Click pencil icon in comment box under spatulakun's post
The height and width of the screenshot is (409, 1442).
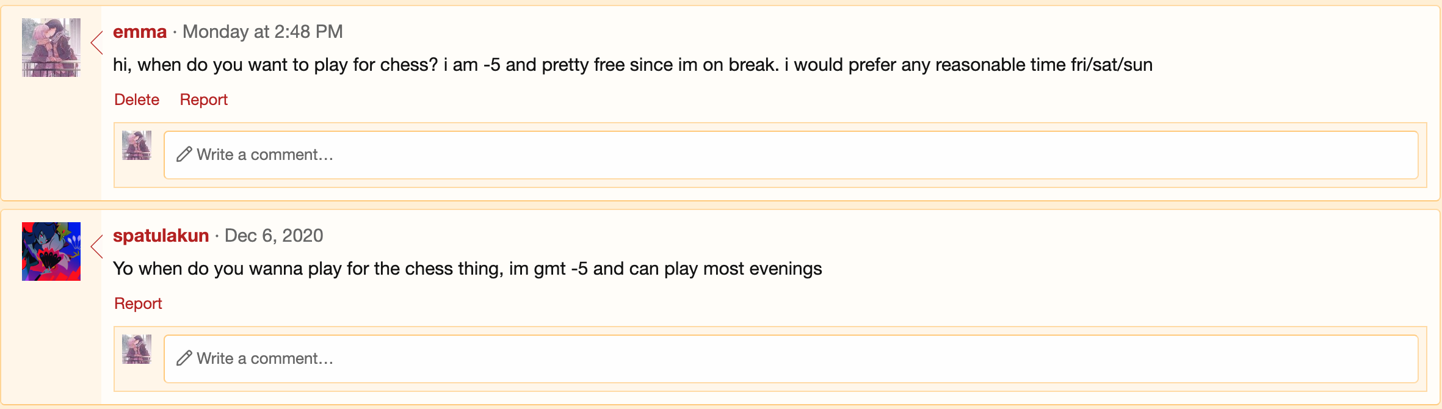(184, 358)
